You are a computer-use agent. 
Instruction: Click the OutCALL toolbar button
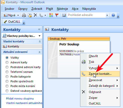[x=12, y=22]
